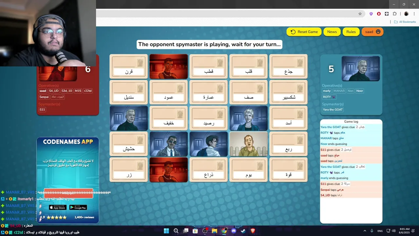Open Steam from the taskbar

pyautogui.click(x=243, y=231)
